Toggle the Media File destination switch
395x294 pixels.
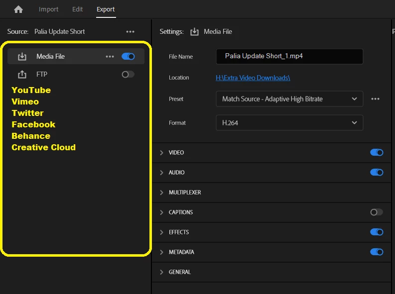tap(128, 56)
